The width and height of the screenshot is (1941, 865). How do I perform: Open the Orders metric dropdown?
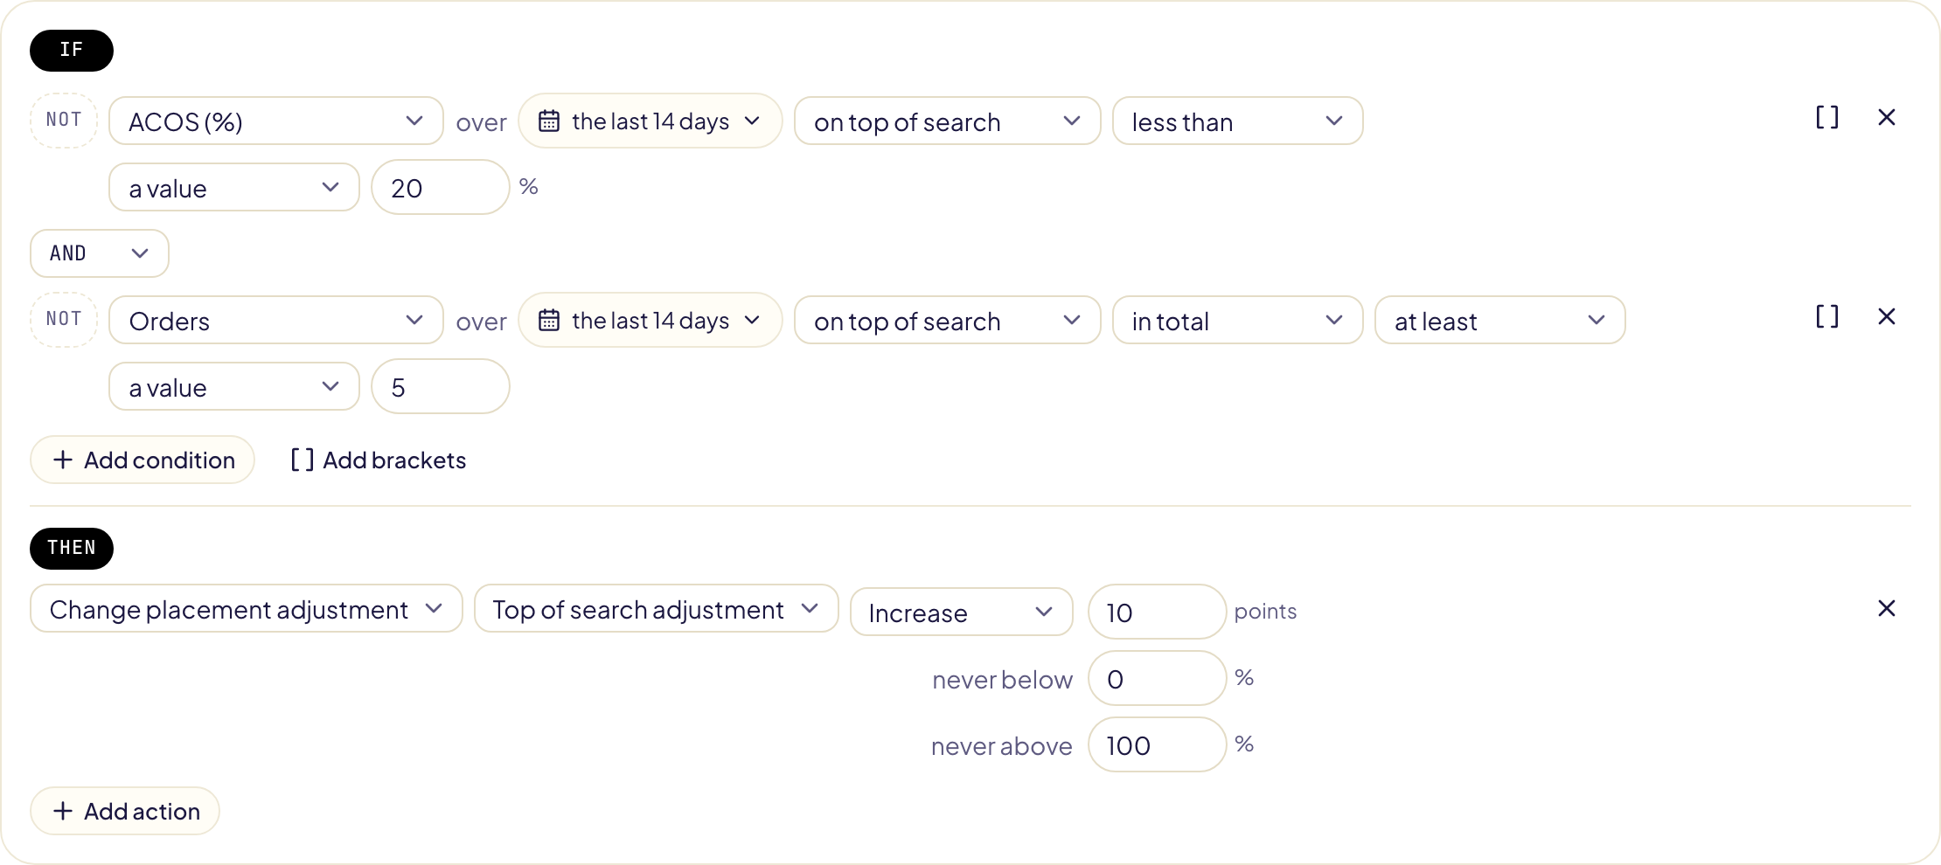click(276, 321)
